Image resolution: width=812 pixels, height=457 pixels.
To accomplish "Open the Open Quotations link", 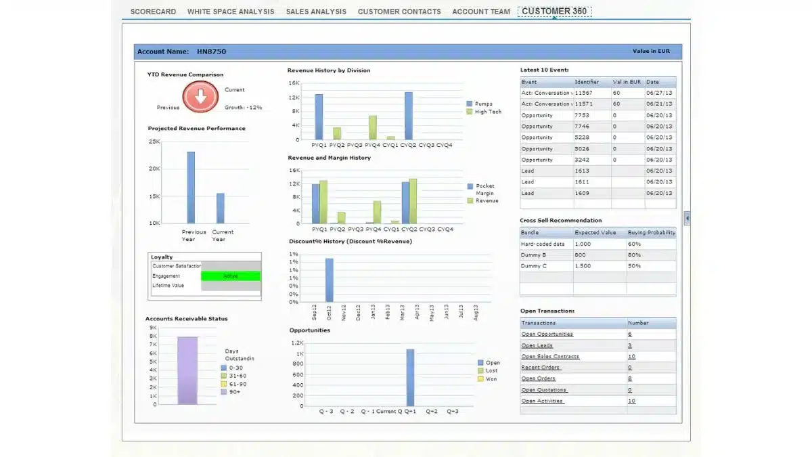I will [x=544, y=390].
